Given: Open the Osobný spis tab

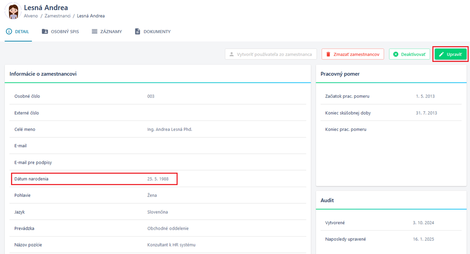Looking at the screenshot, I should pos(60,31).
